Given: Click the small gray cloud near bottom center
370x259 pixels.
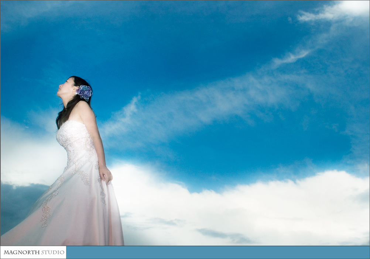Looking at the screenshot, I should coord(225,235).
